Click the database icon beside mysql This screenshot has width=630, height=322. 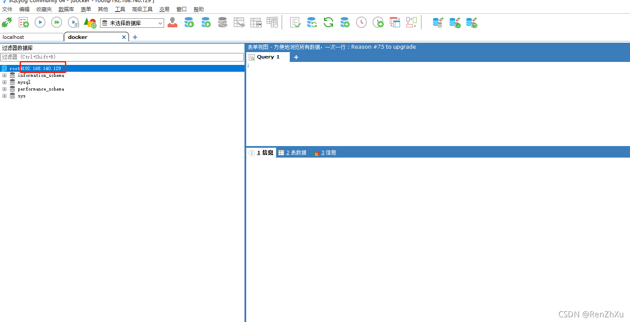[x=12, y=82]
